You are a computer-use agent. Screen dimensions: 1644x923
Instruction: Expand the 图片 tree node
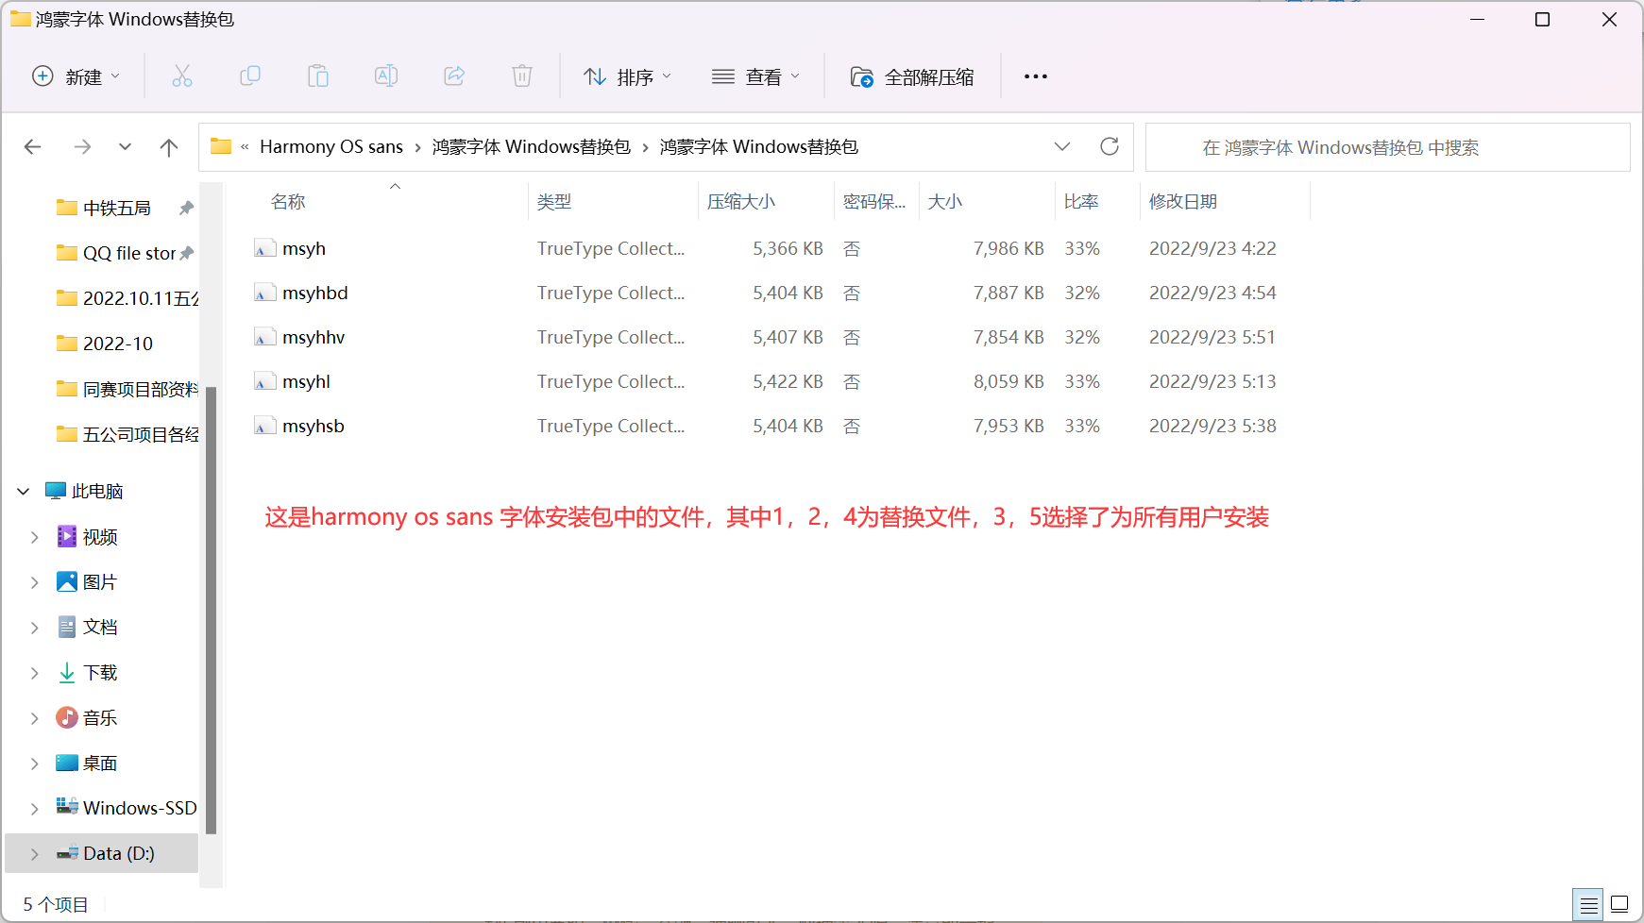[35, 582]
